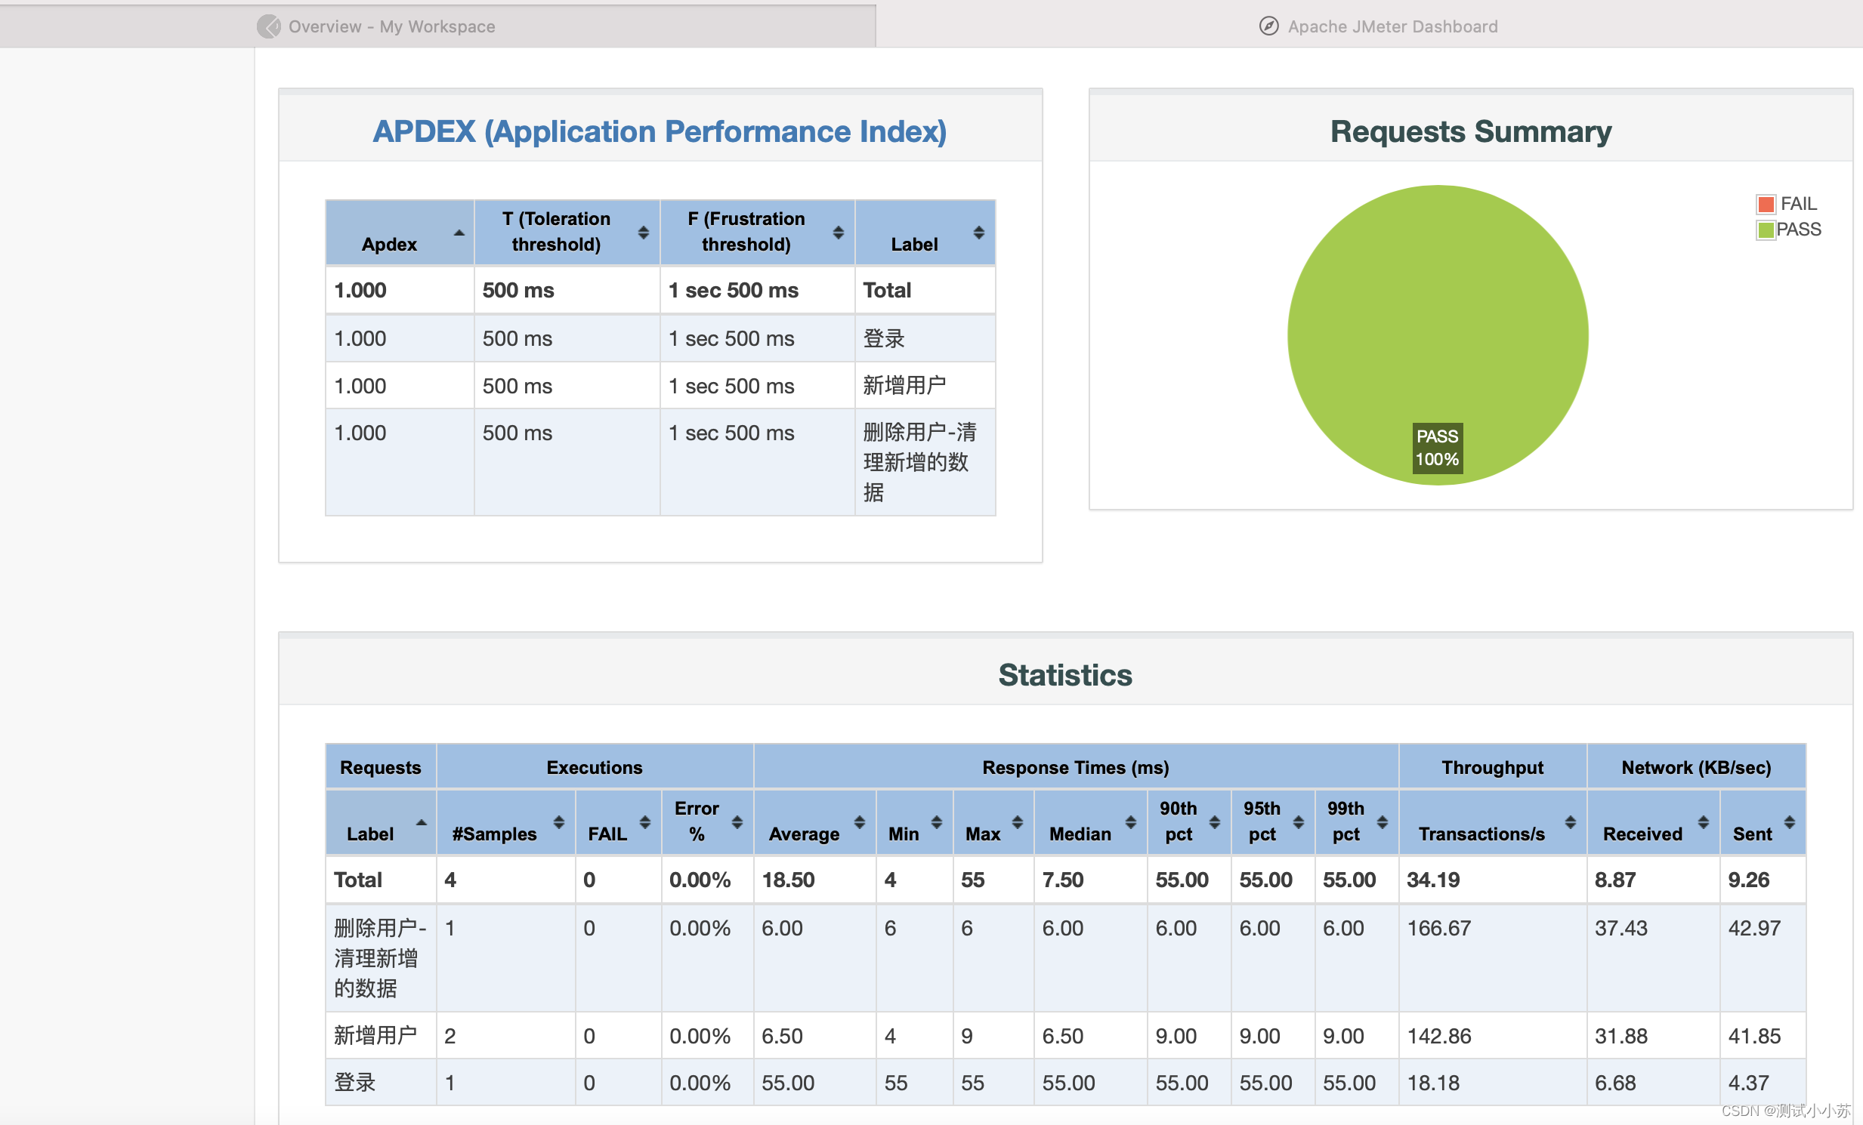Click the Statistics Label column header
Image resolution: width=1863 pixels, height=1125 pixels.
[369, 834]
